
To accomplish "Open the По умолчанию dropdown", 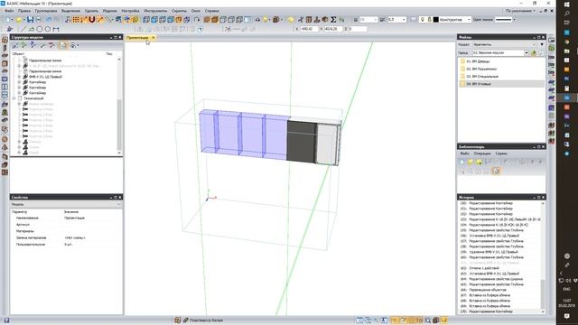I will coord(520,11).
